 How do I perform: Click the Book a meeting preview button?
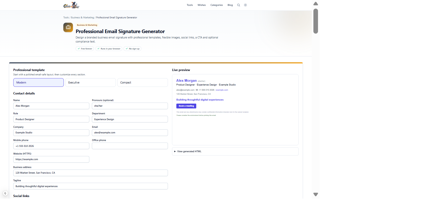coord(186,106)
